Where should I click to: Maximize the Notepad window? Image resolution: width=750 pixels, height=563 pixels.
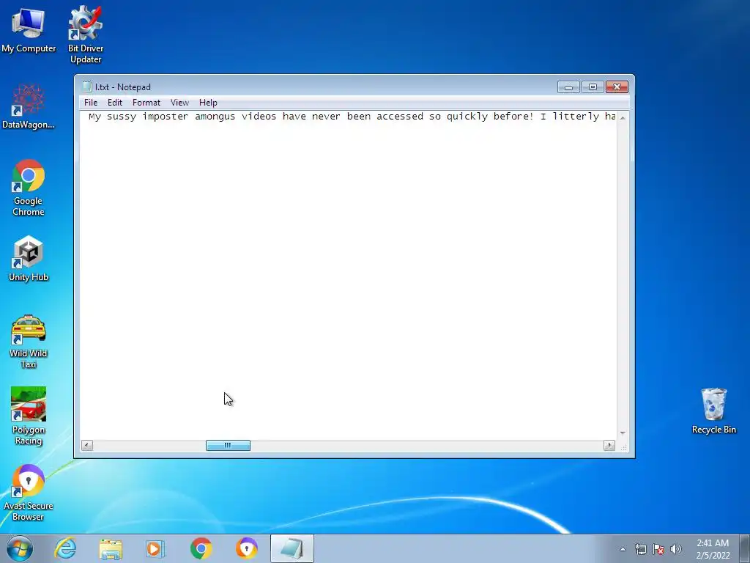tap(593, 87)
